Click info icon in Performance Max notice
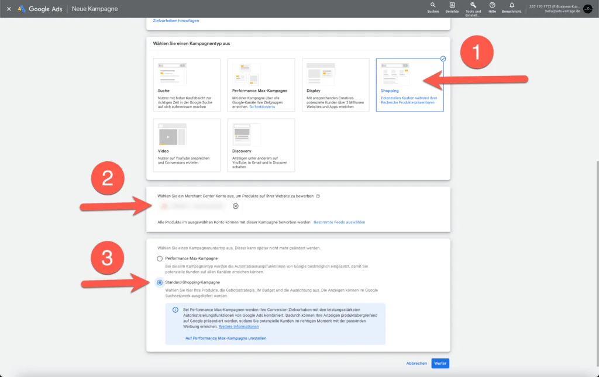599x377 pixels. 175,310
